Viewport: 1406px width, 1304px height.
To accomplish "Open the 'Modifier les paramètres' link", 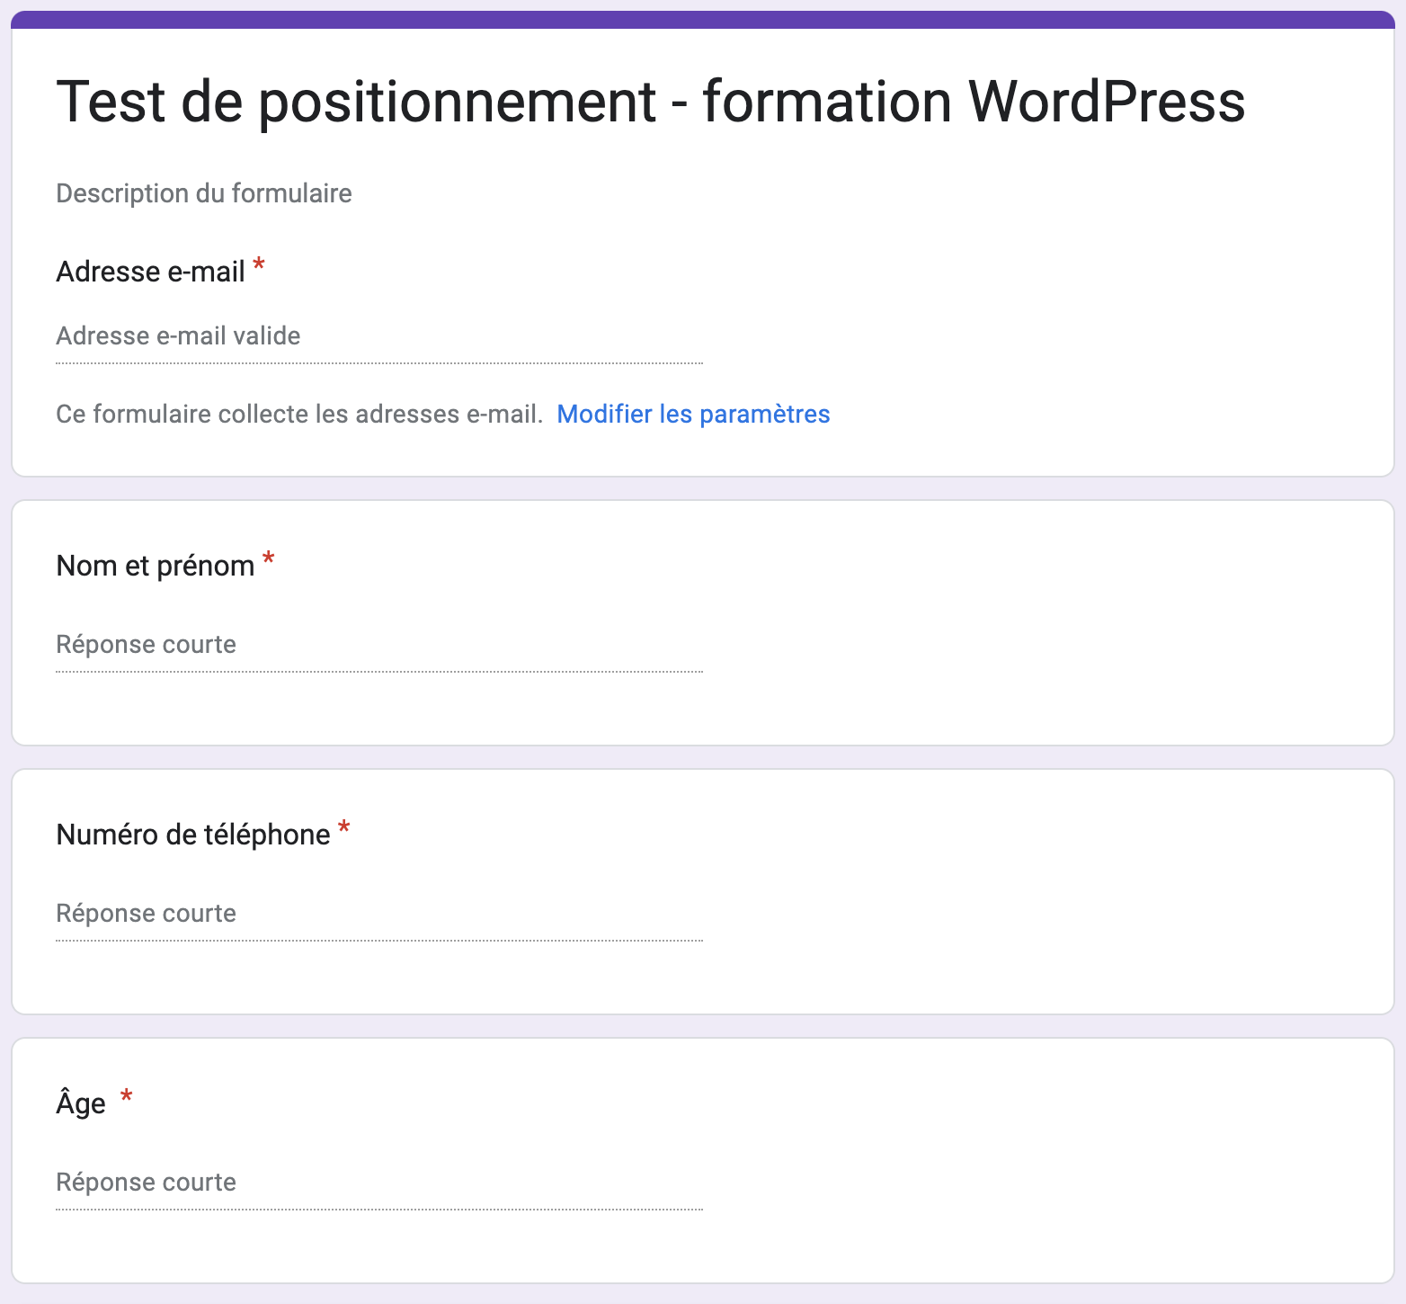I will (x=693, y=414).
